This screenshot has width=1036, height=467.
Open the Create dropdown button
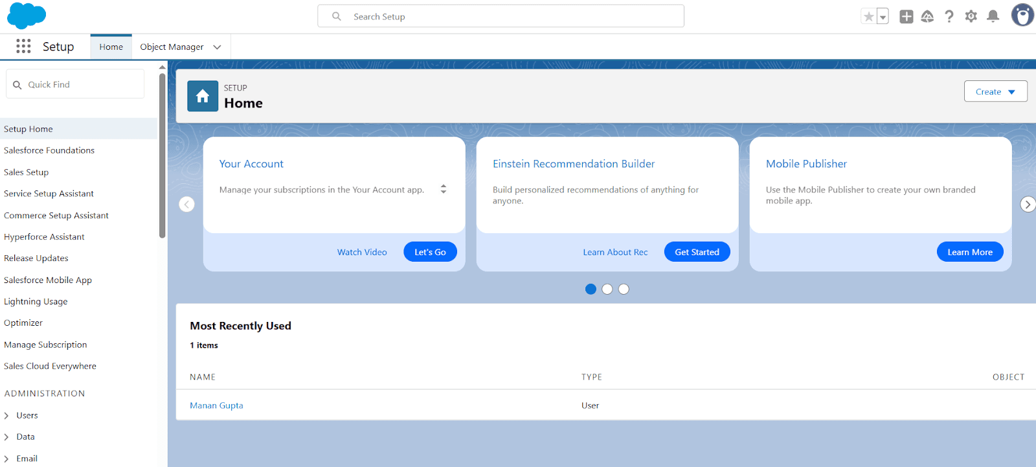[995, 91]
